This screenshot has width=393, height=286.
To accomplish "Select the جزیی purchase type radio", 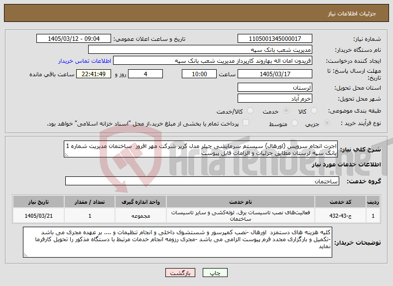I will pos(327,123).
